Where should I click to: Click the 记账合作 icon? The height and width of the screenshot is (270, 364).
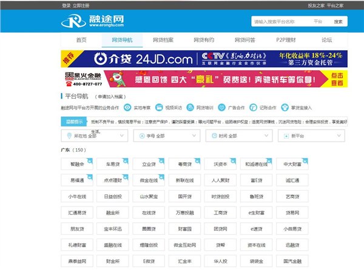pos(253,107)
